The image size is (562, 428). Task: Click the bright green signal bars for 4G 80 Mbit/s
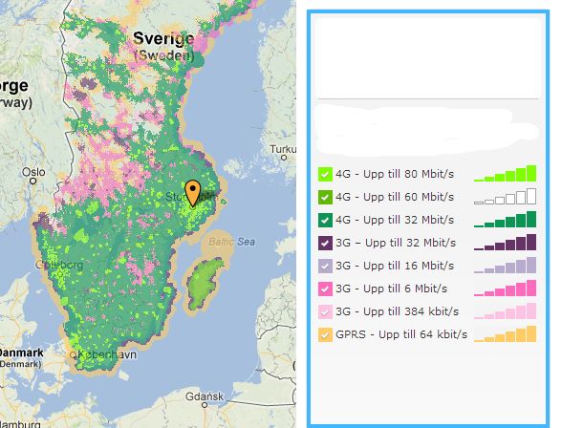pyautogui.click(x=505, y=173)
